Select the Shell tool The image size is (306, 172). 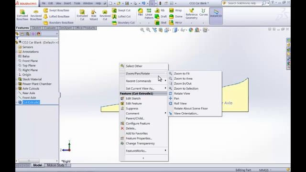[x=161, y=23]
